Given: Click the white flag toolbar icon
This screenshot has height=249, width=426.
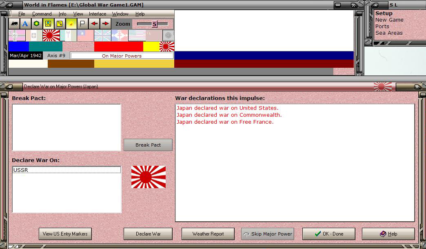Looking at the screenshot, I should 82,24.
